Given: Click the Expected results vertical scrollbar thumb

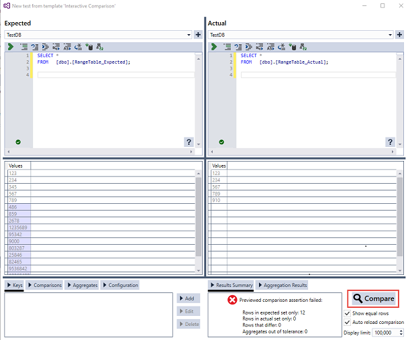Looking at the screenshot, I should tap(199, 217).
